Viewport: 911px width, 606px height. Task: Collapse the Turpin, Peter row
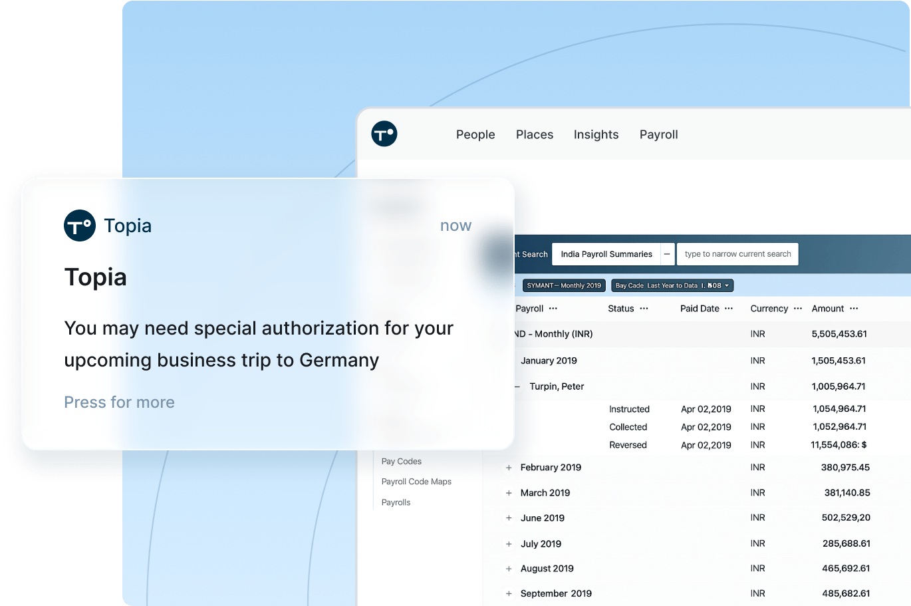coord(517,386)
